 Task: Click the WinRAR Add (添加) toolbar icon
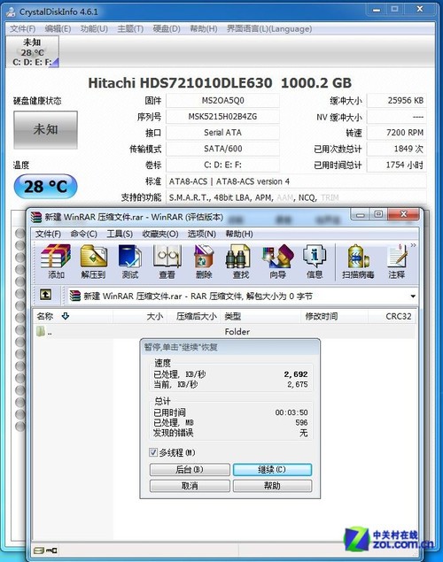pyautogui.click(x=56, y=261)
